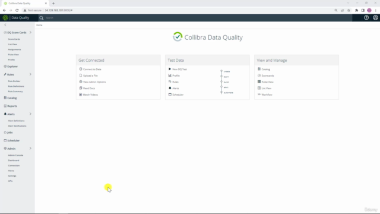380x214 pixels.
Task: Open browser extensions puzzle icon
Action: point(356,11)
